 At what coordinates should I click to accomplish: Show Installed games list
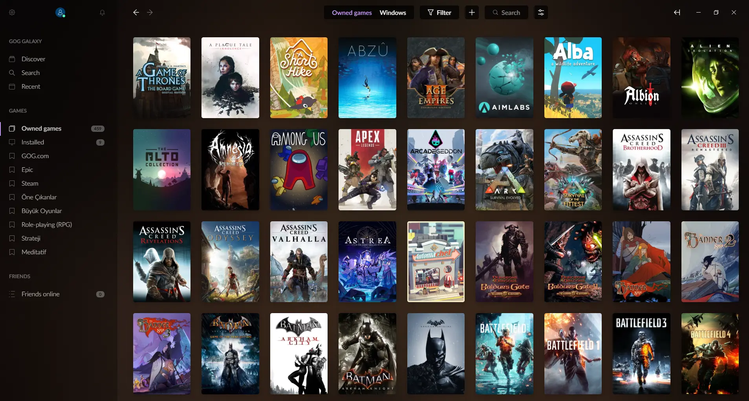coord(58,142)
